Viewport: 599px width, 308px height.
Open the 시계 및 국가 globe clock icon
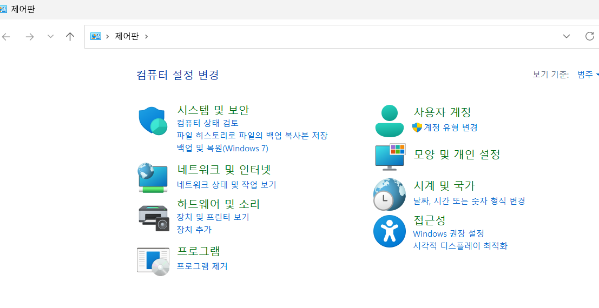coord(389,195)
